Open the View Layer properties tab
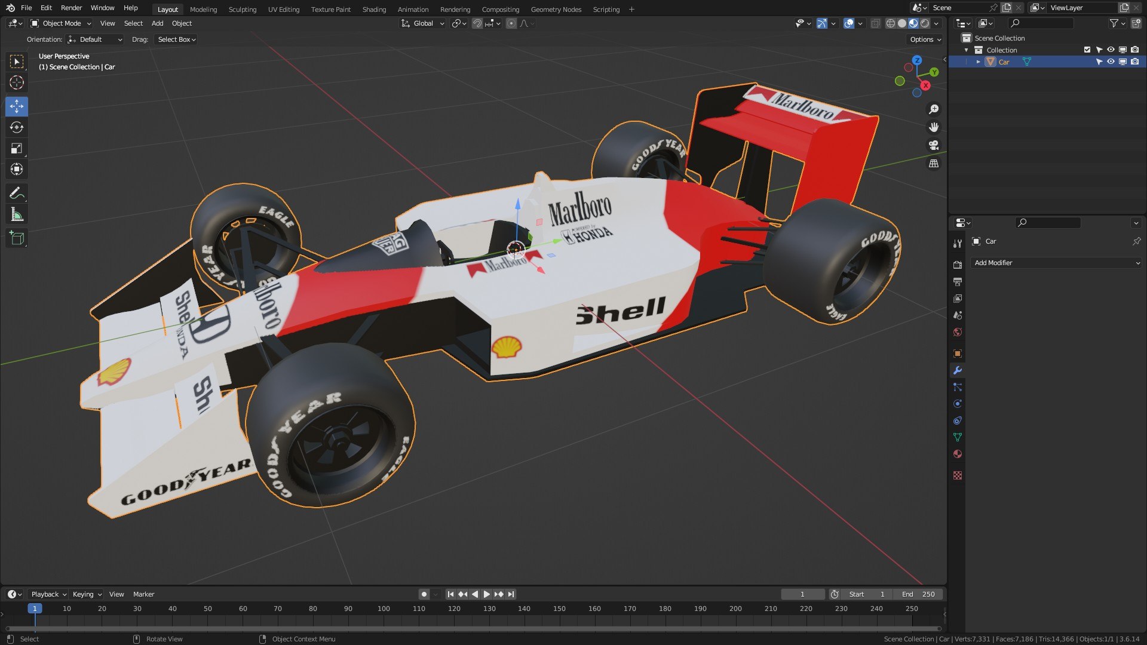 958,298
